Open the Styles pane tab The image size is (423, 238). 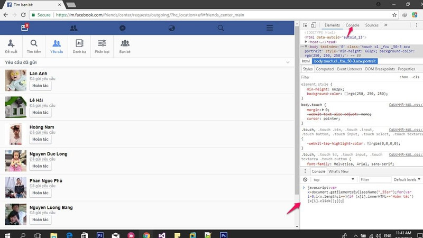click(308, 69)
